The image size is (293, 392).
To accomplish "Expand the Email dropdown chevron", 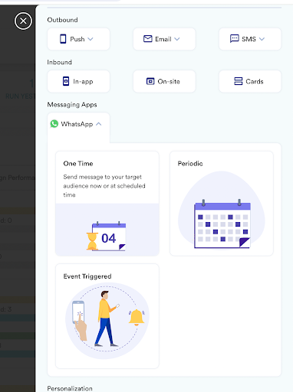I will (x=177, y=39).
